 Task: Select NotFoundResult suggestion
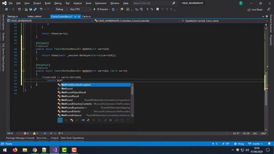click(x=94, y=96)
